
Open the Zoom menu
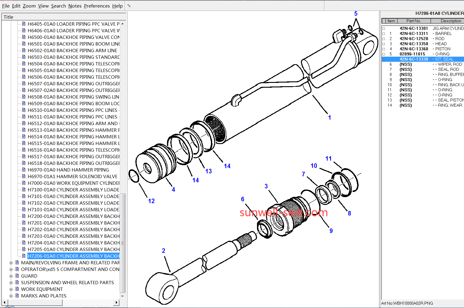(x=29, y=6)
